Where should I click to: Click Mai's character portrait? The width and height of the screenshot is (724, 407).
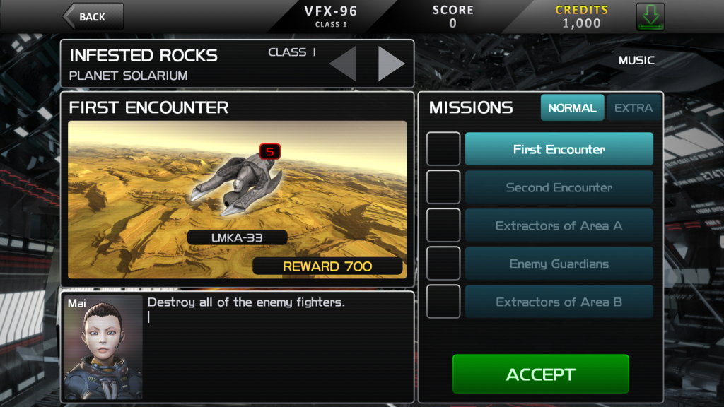[103, 347]
